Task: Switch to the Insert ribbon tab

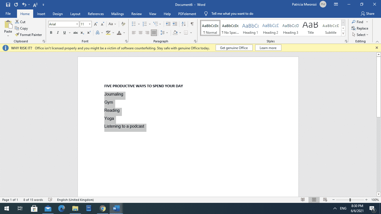Action: coord(41,13)
